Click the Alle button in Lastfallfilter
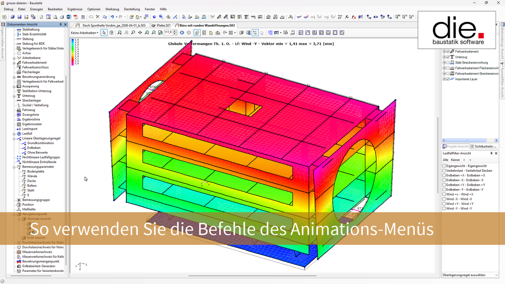 click(445, 160)
